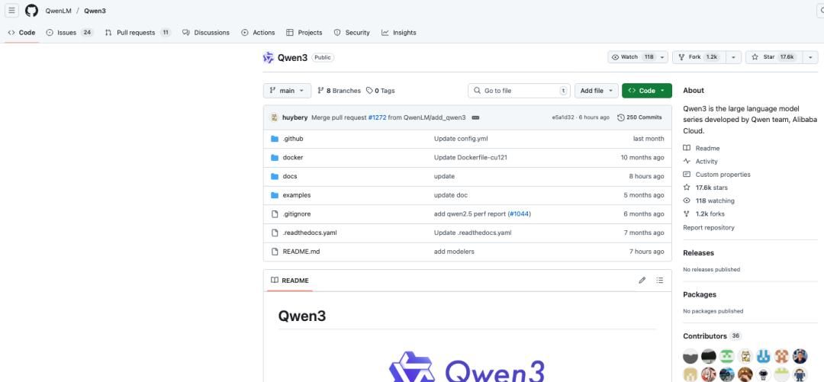The image size is (824, 382).
Task: Open the hamburger navigation menu
Action: click(11, 11)
